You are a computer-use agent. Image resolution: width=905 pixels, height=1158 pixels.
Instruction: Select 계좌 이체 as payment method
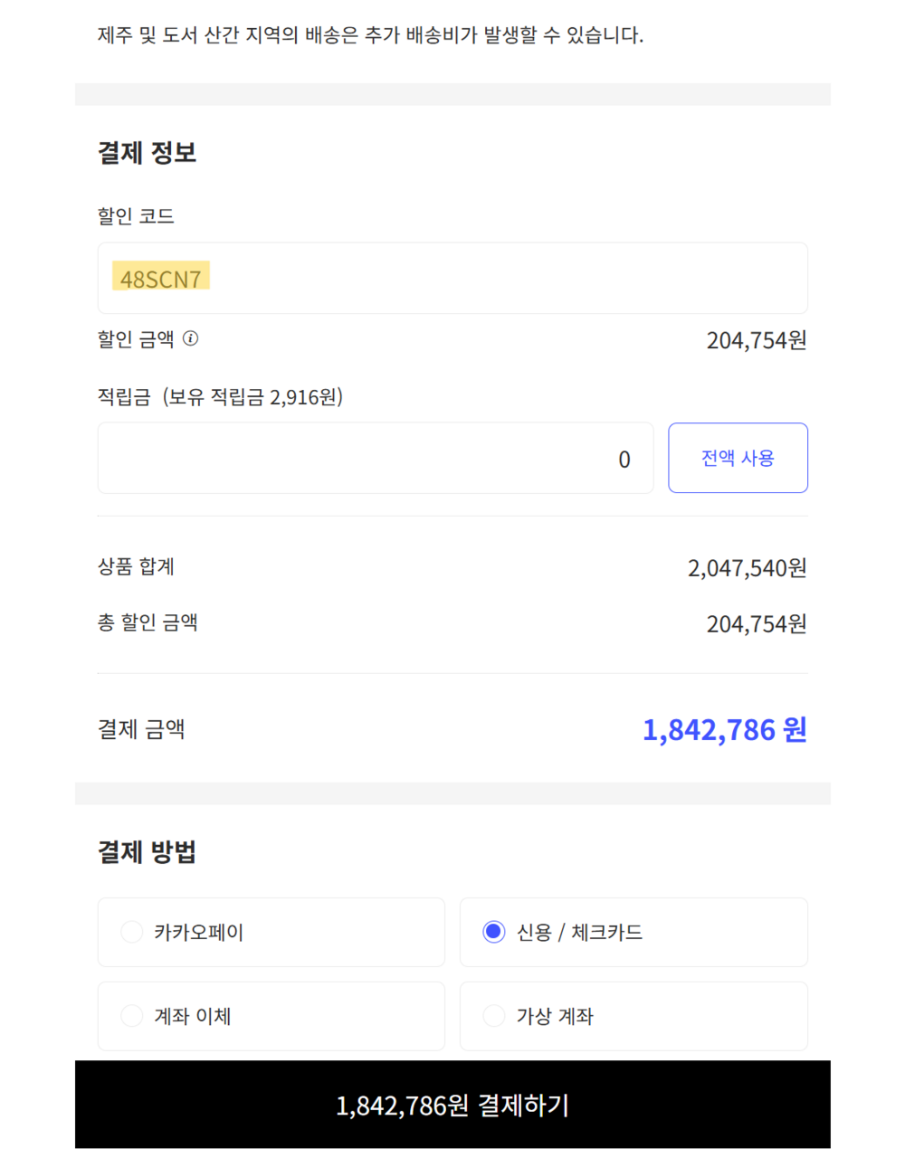271,1016
